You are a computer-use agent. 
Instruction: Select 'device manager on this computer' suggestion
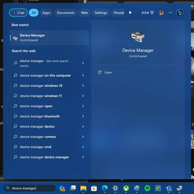point(49,76)
